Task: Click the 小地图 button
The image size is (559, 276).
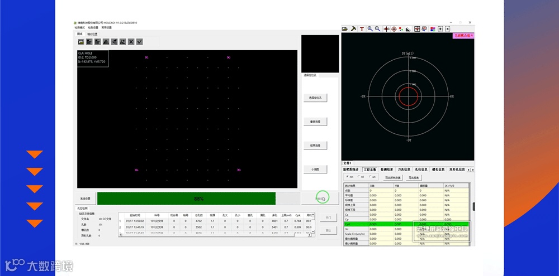Action: (315, 170)
